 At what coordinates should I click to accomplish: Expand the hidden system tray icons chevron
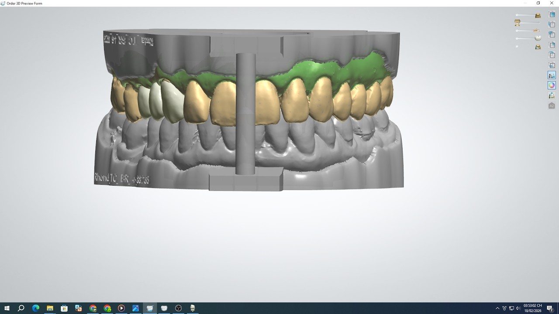[x=497, y=308]
